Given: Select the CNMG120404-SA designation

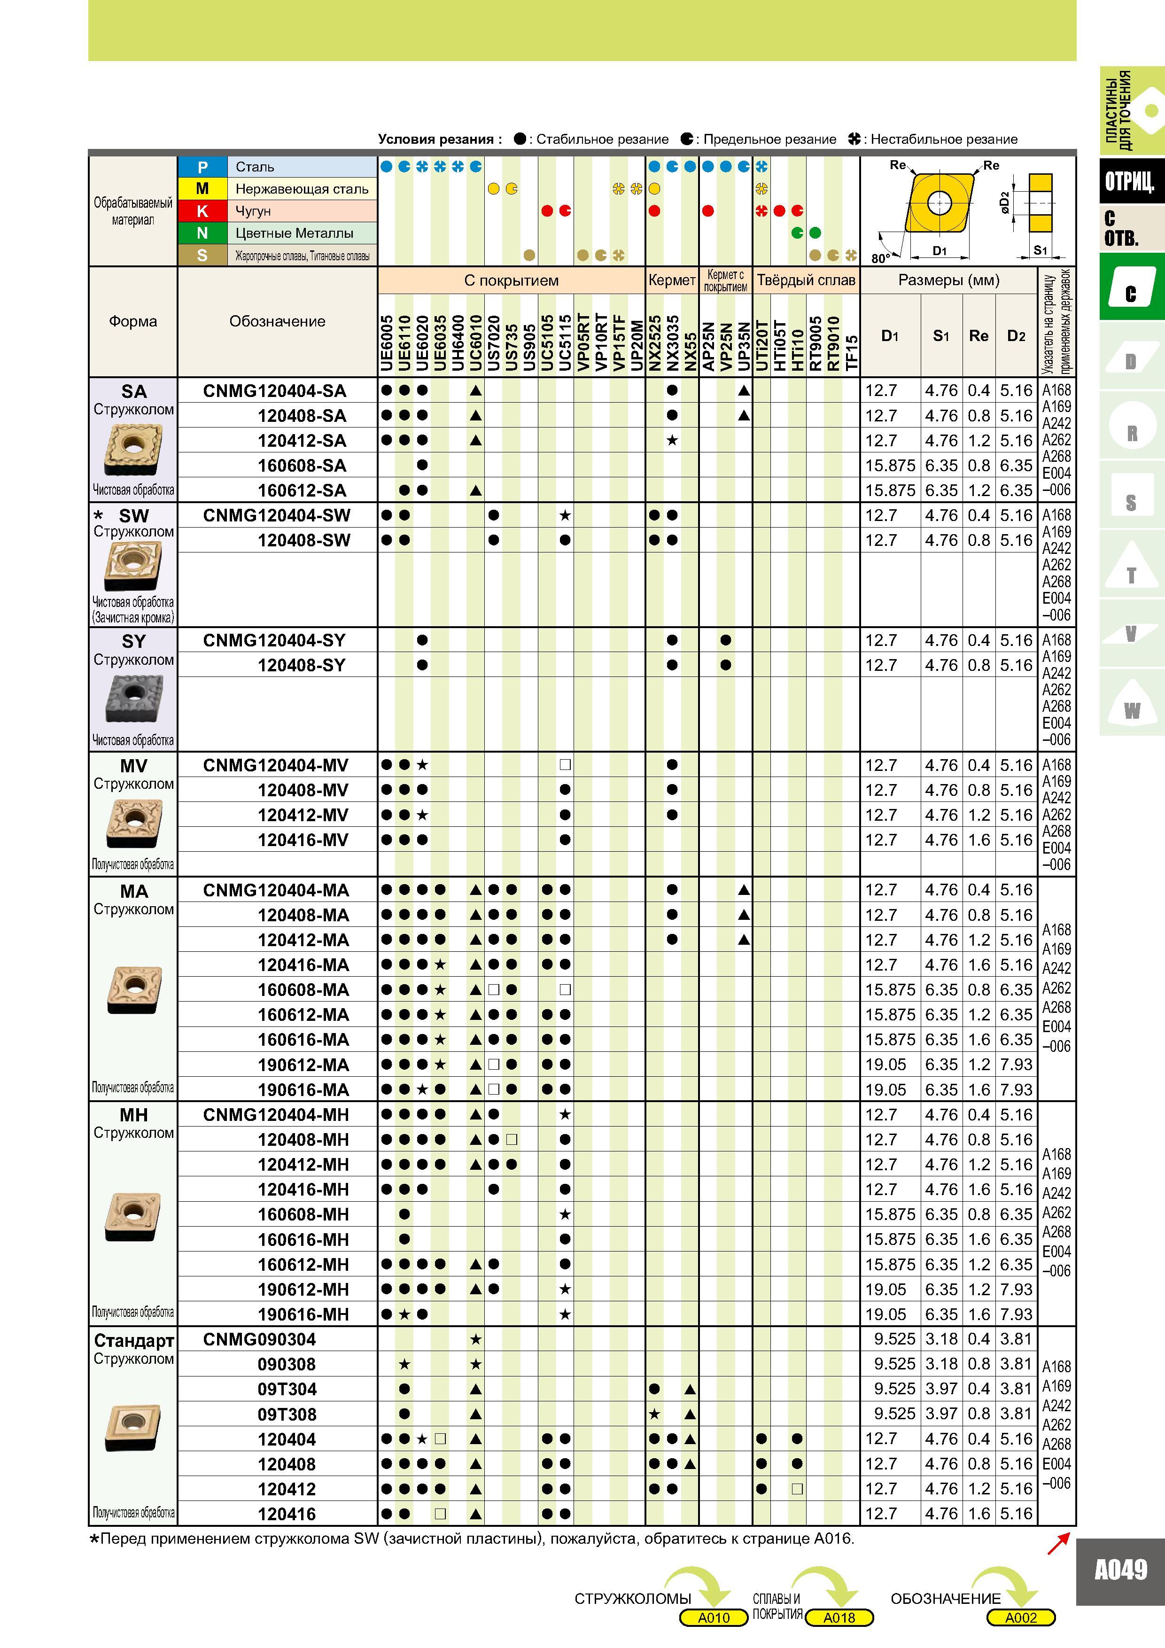Looking at the screenshot, I should pyautogui.click(x=275, y=391).
